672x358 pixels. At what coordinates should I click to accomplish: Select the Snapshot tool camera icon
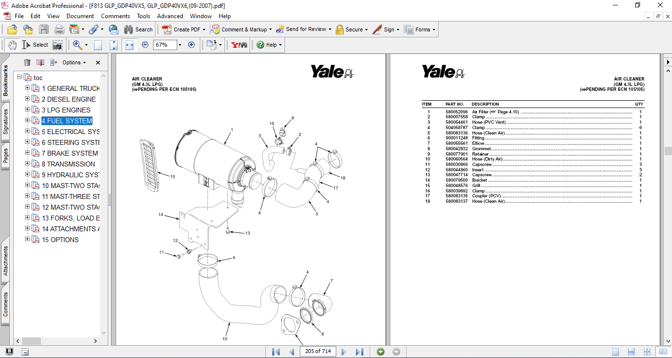click(58, 45)
